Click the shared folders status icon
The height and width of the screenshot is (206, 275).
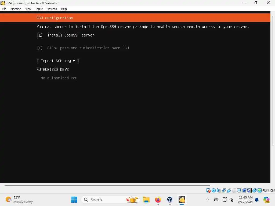[234, 190]
